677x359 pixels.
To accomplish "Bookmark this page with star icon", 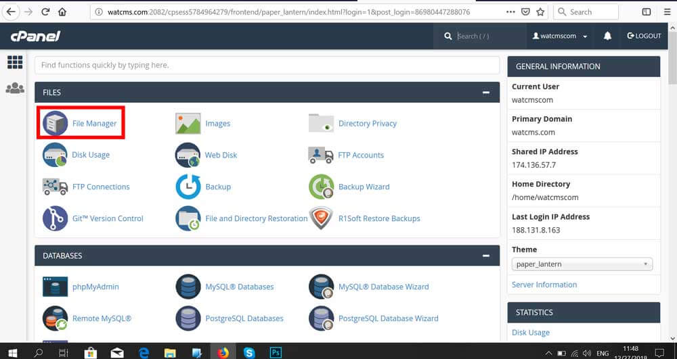I will click(x=540, y=12).
